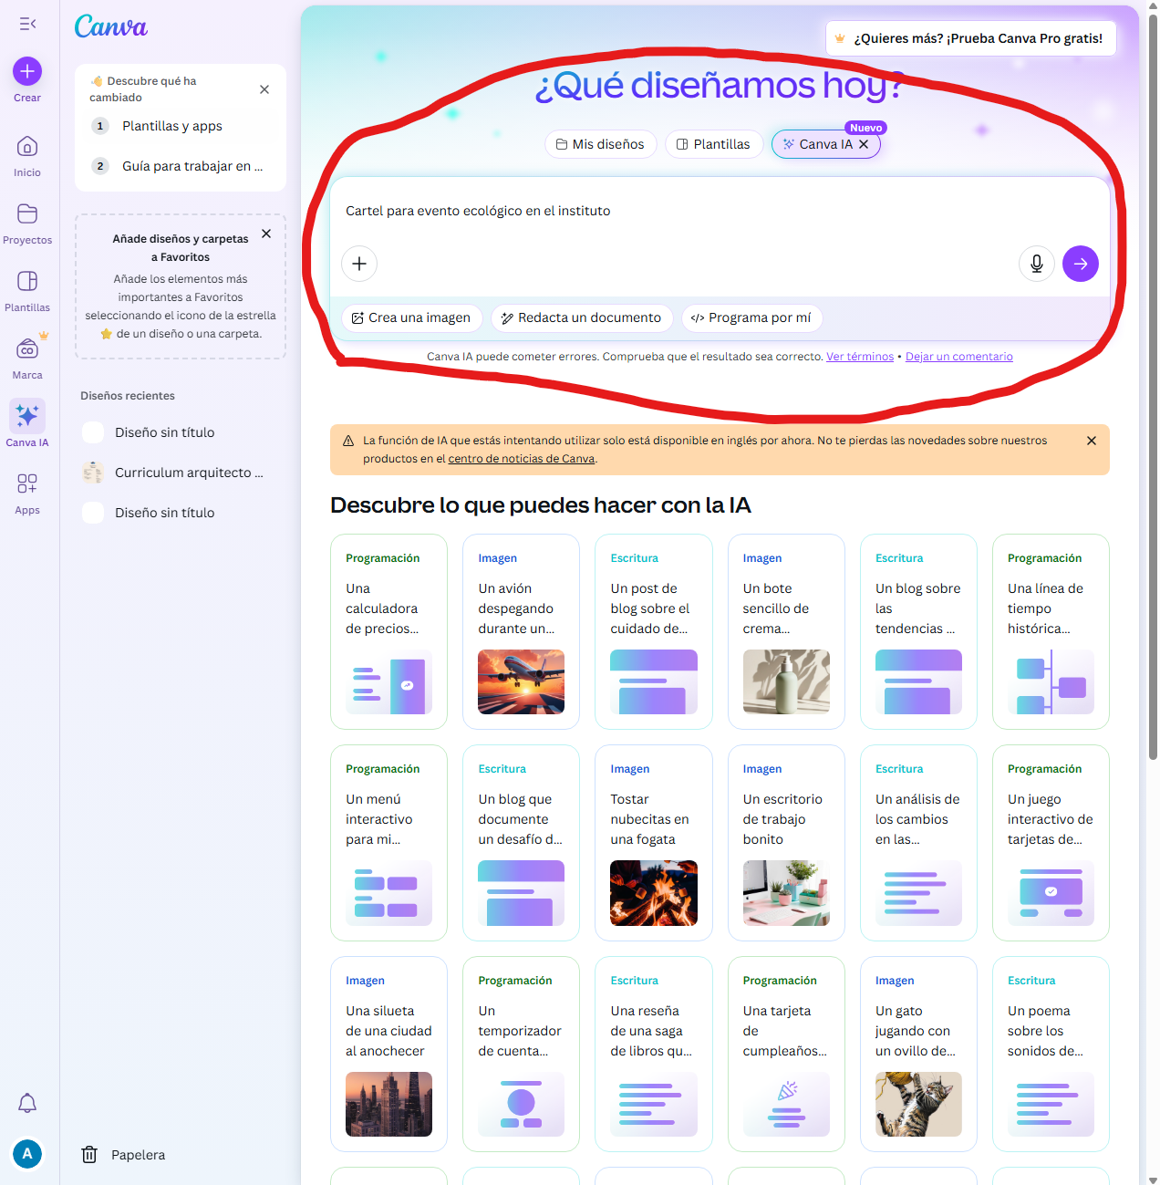
Task: Open 'Un poema sobre los sonidos' card
Action: pyautogui.click(x=1051, y=1055)
